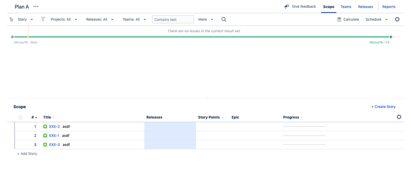The image size is (411, 173).
Task: Click the grey start marker on timeline
Action: coord(12,37)
